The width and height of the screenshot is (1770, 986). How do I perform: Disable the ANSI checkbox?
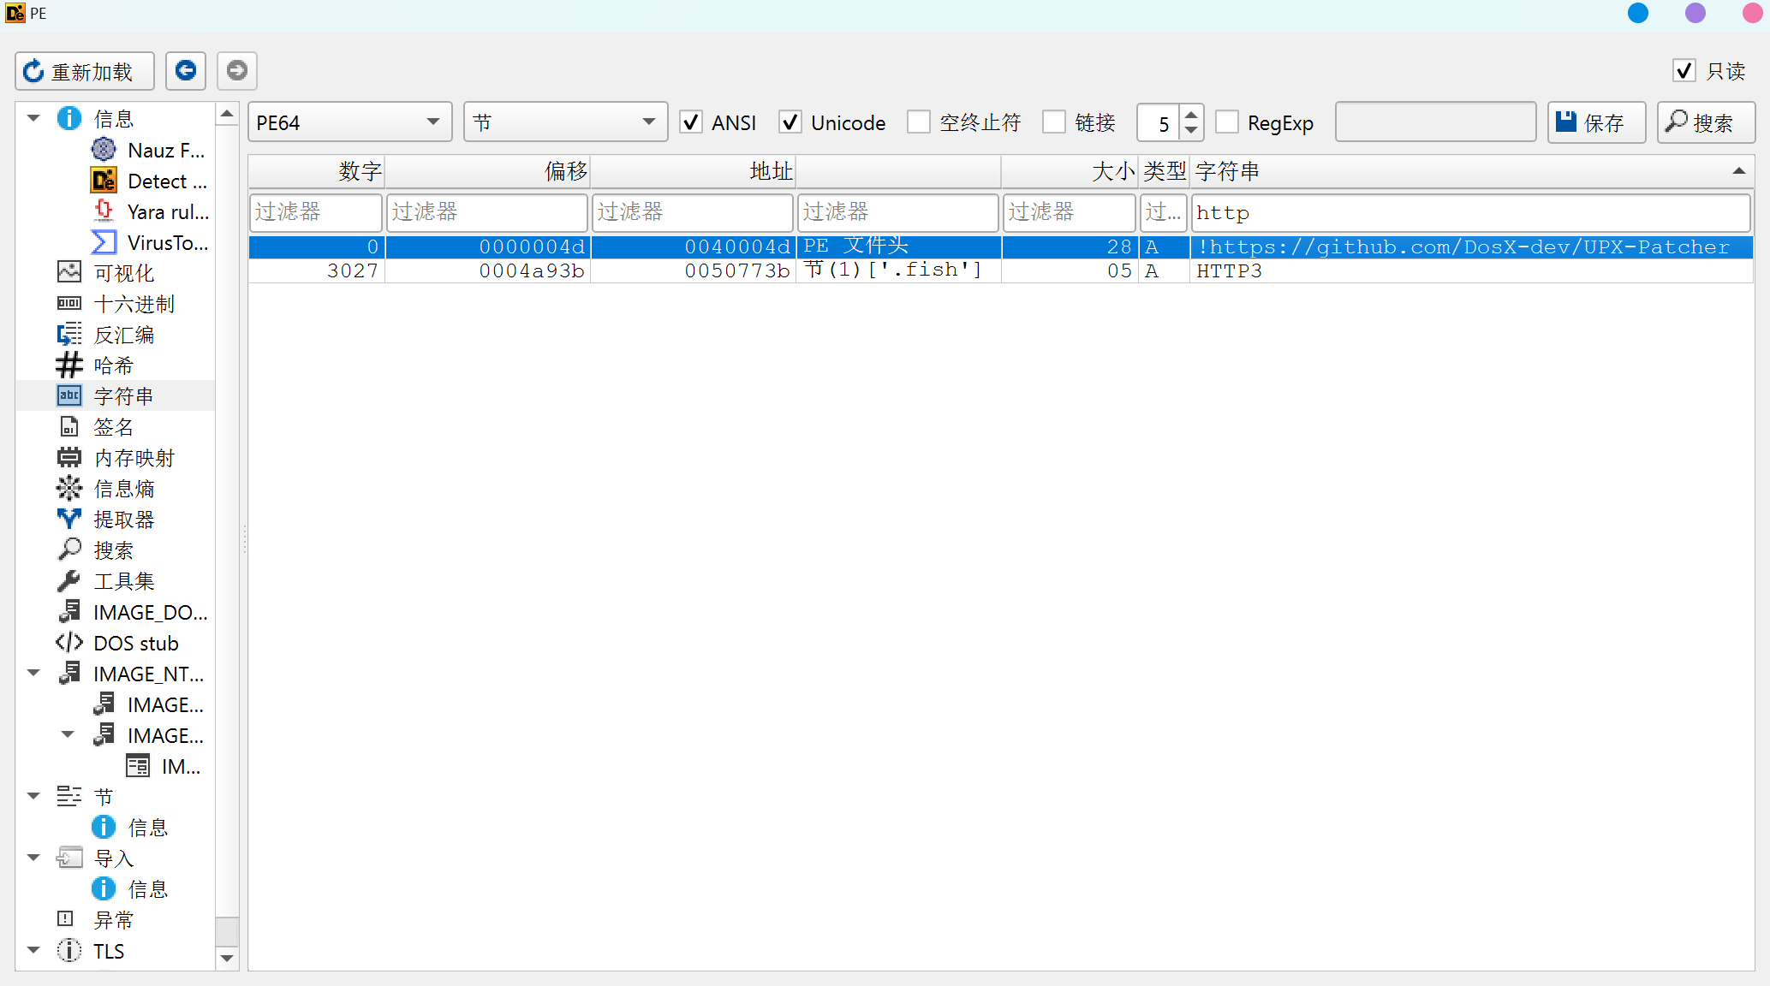(x=691, y=122)
